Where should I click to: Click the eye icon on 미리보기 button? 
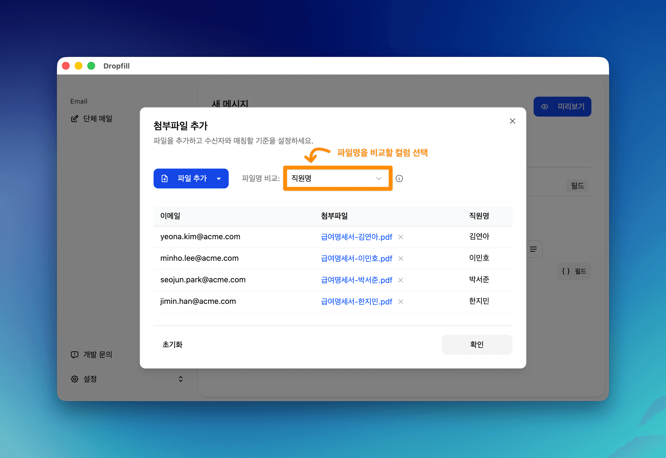(545, 106)
